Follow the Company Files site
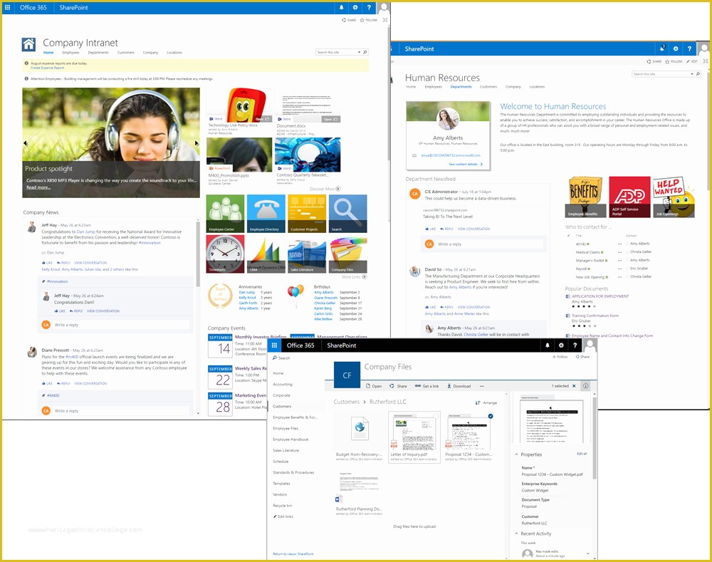Image resolution: width=712 pixels, height=562 pixels. (560, 357)
